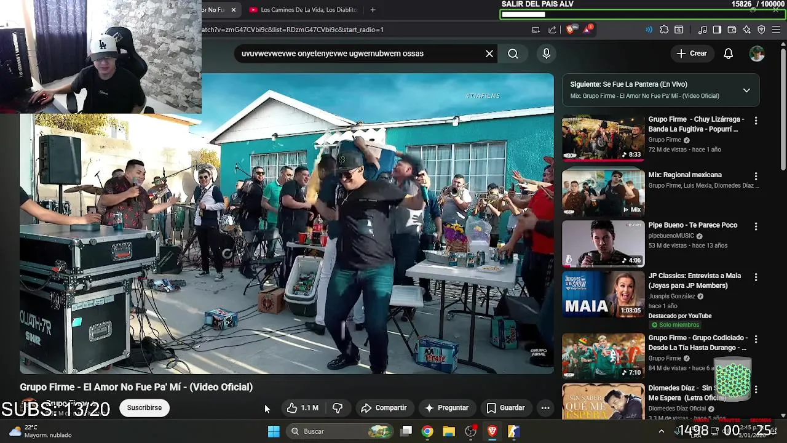Image resolution: width=787 pixels, height=443 pixels.
Task: Click the Preguntar button
Action: 447,408
